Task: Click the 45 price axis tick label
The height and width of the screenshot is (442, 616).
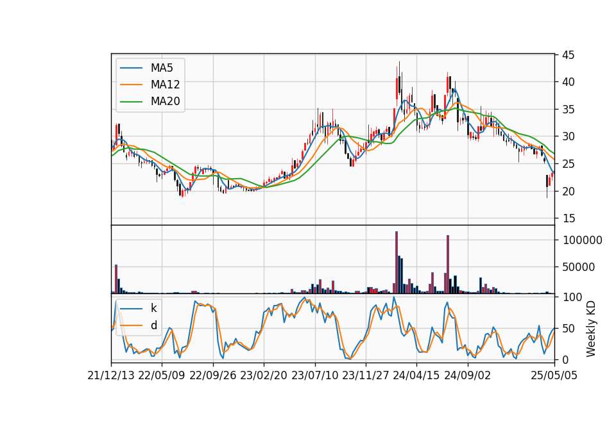Action: [569, 55]
